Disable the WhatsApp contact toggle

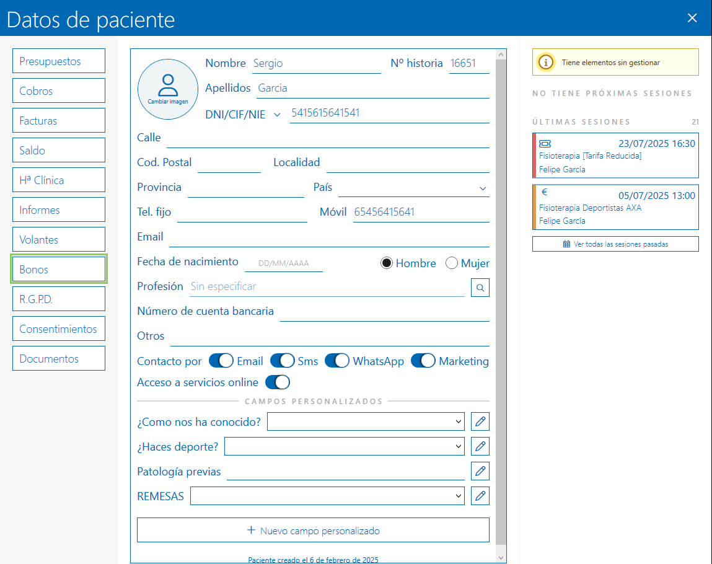(x=337, y=361)
